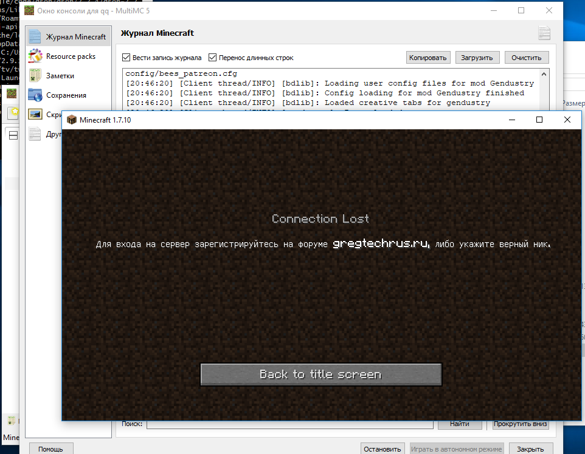Click the log line 'Config loading for mod Gendustry finished'
Image resolution: width=585 pixels, height=454 pixels.
point(325,93)
